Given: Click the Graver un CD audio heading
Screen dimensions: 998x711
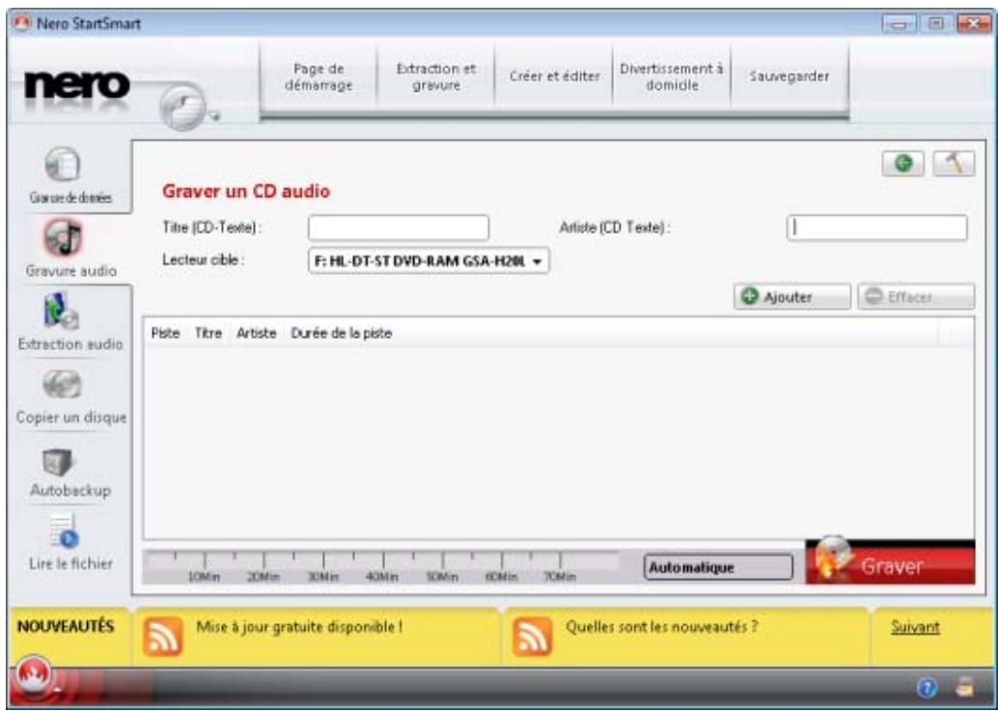Looking at the screenshot, I should click(246, 191).
